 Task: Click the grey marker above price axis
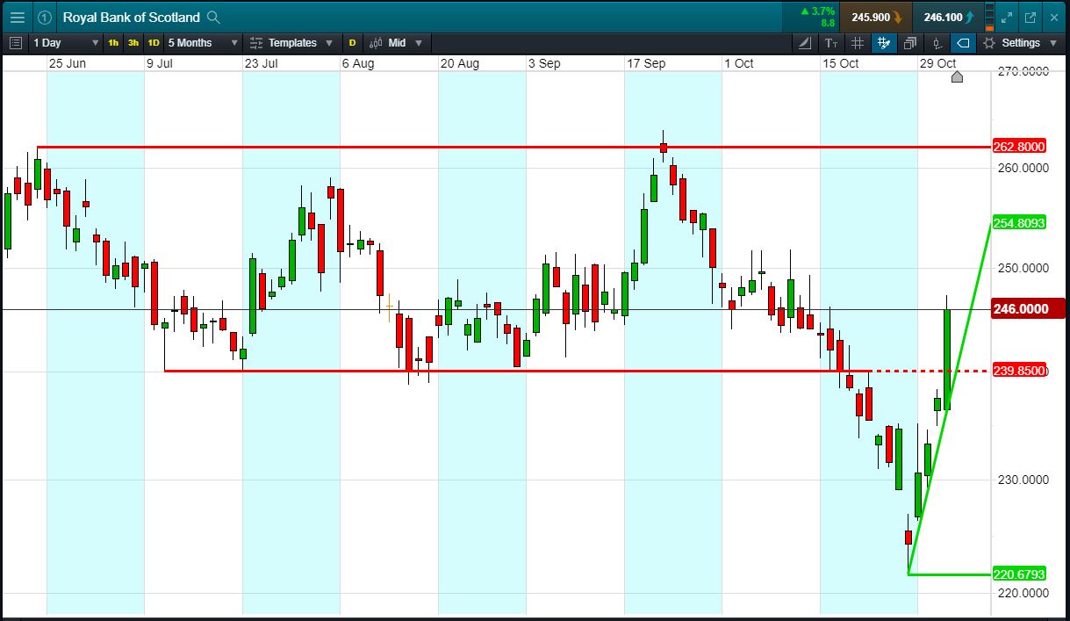coord(957,76)
